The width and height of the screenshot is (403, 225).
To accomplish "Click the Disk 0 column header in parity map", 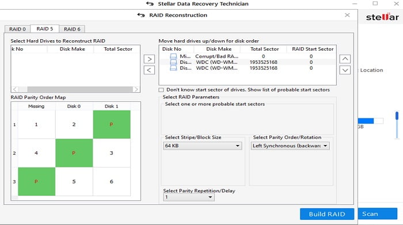I will 74,106.
